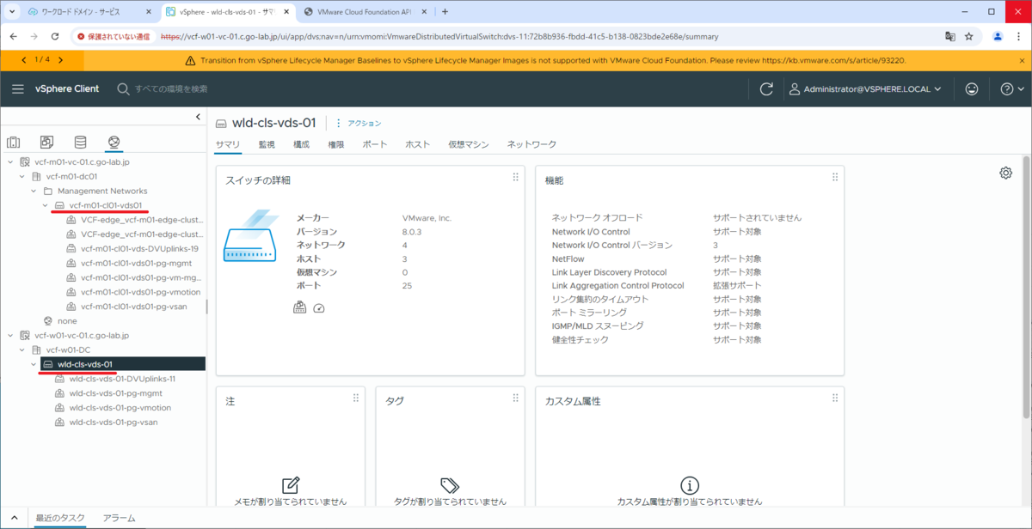This screenshot has height=529, width=1032.
Task: Collapse vcf-m01-cl01-vds01 switch node
Action: 46,206
